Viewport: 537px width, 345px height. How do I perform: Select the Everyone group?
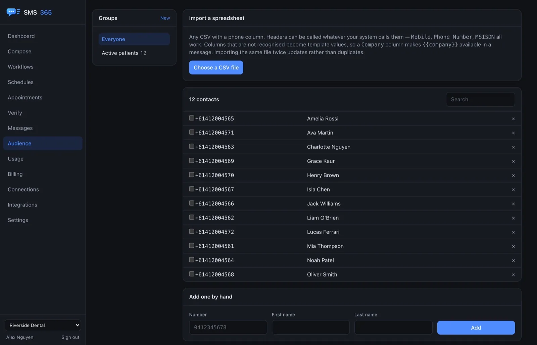pyautogui.click(x=134, y=39)
